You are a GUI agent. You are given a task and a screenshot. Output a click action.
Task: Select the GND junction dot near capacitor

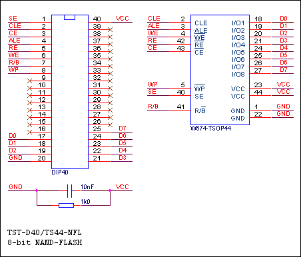pos(37,190)
